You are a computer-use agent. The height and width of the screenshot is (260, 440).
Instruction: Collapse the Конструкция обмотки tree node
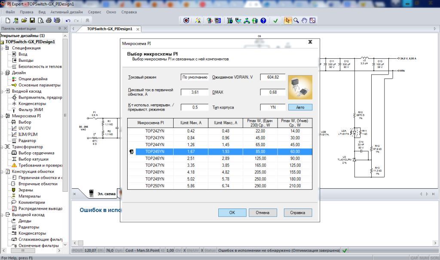tap(2, 171)
